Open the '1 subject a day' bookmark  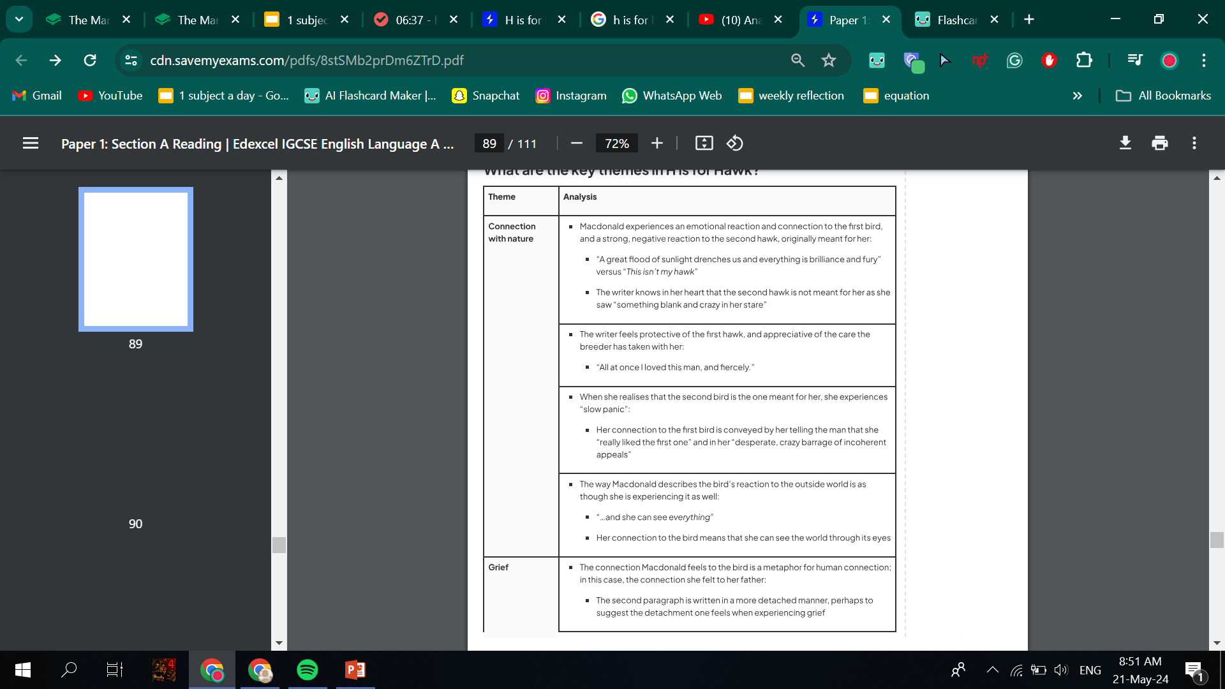coord(224,96)
